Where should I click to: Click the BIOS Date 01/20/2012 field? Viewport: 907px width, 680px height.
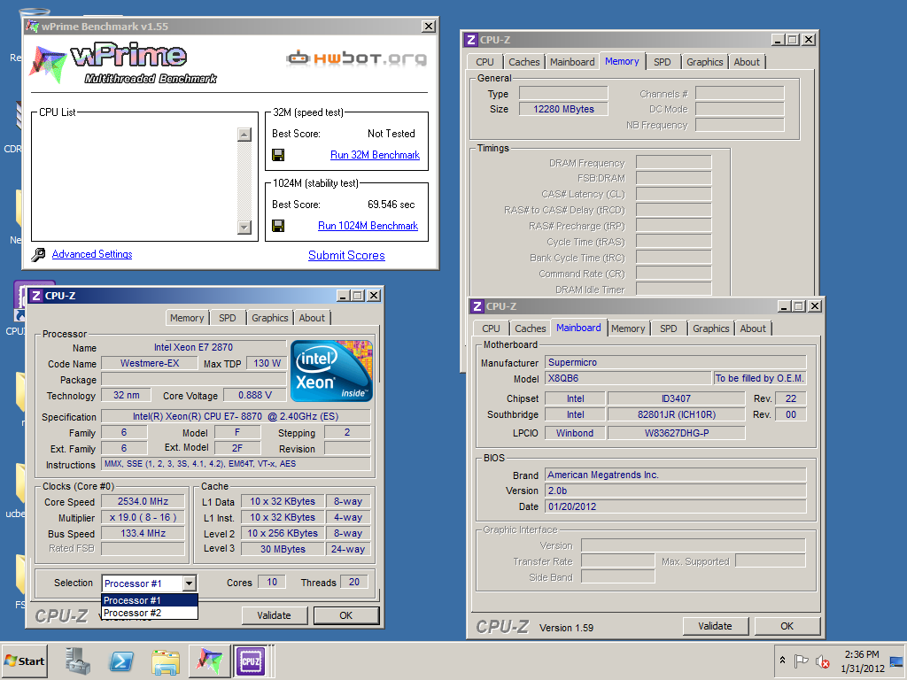(675, 506)
